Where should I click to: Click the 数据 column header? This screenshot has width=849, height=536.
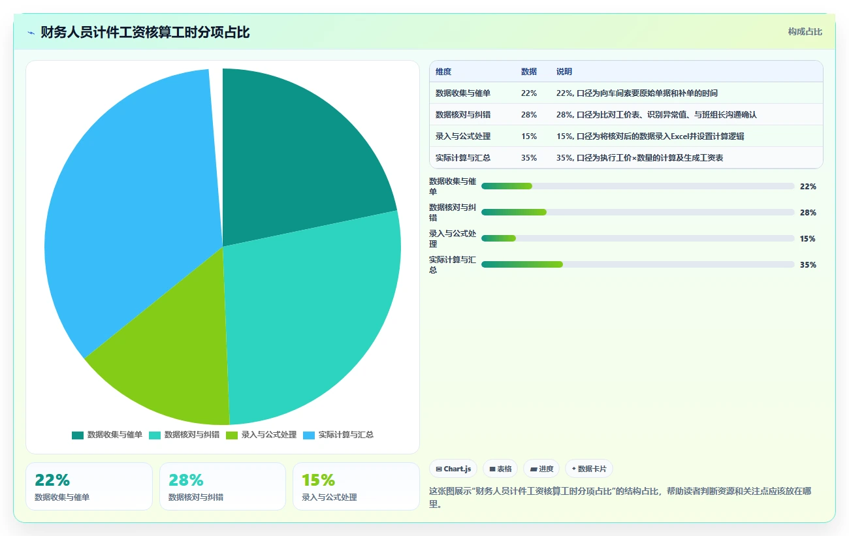click(x=529, y=72)
